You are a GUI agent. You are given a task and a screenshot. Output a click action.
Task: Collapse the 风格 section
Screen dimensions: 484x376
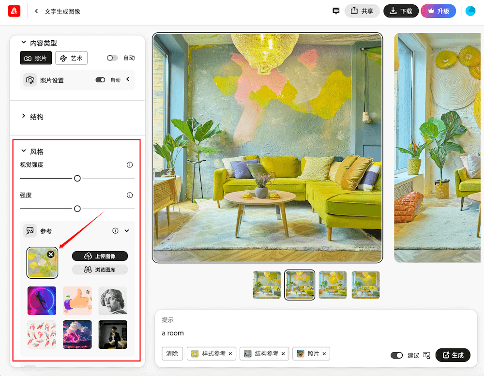point(23,151)
